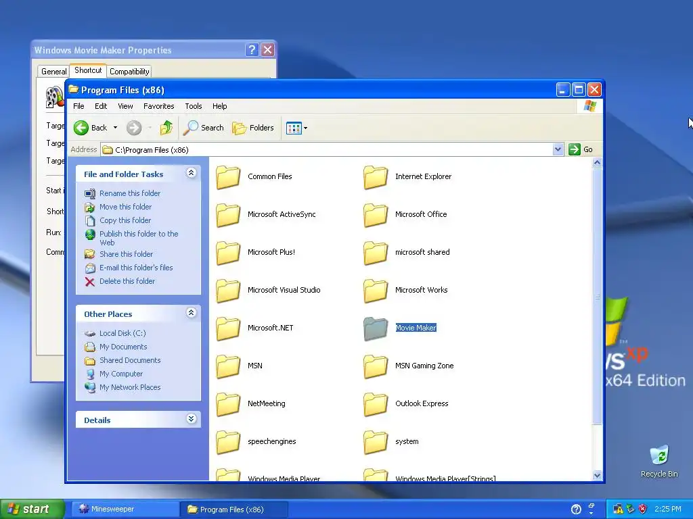693x519 pixels.
Task: Open the Edit menu
Action: 101,106
